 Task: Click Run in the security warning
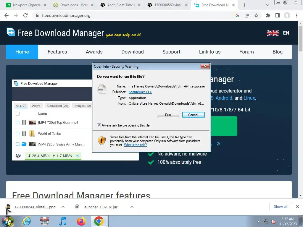(168, 115)
